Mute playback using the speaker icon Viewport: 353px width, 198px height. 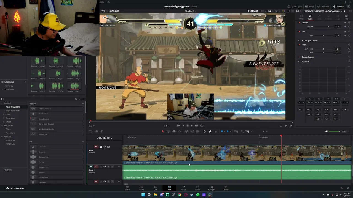click(327, 131)
